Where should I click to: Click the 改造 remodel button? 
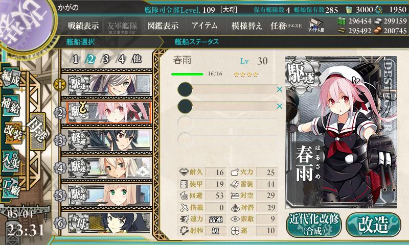click(x=373, y=225)
